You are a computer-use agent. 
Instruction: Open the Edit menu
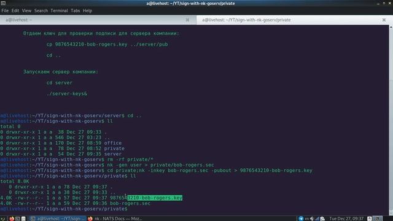15,11
